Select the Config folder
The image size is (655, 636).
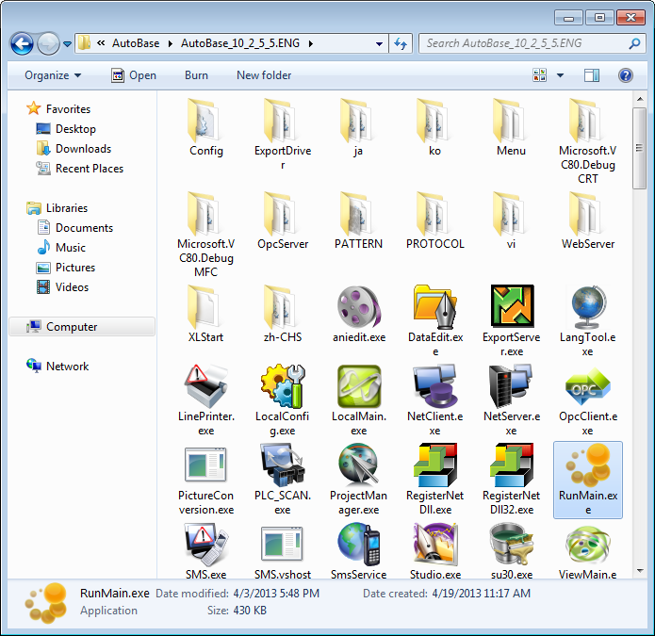point(206,127)
